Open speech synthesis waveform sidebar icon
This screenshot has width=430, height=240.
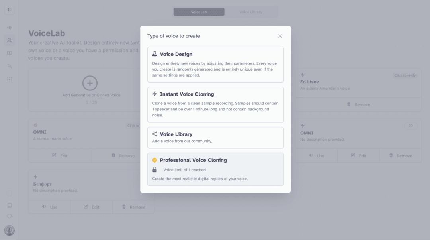pos(10,28)
